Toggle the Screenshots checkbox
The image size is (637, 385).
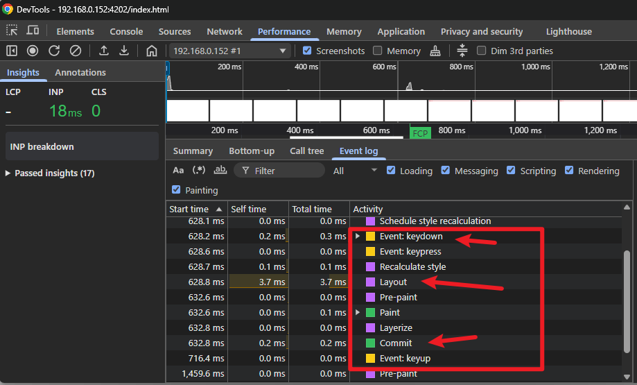pyautogui.click(x=307, y=51)
